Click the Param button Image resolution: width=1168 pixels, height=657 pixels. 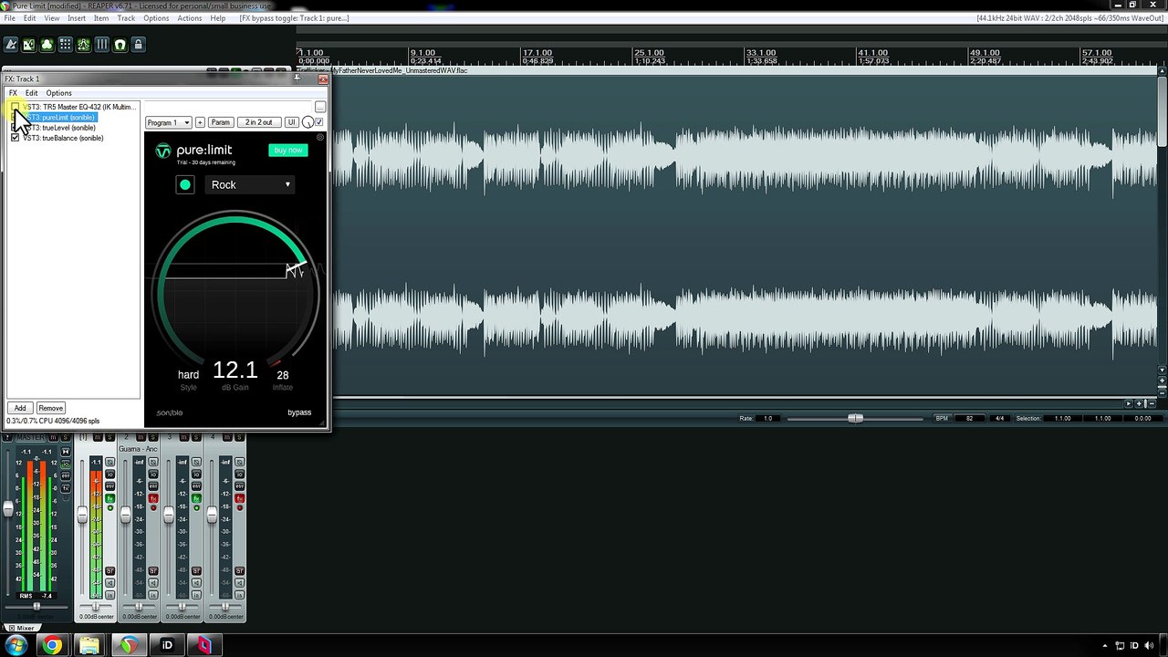click(x=220, y=122)
